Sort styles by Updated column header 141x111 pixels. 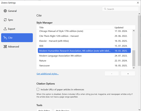pos(124,28)
